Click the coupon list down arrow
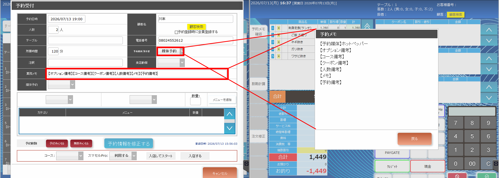 pos(489,41)
